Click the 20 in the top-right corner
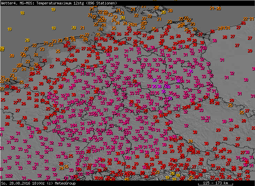Image resolution: width=255 pixels, height=186 pixels. pos(218,9)
